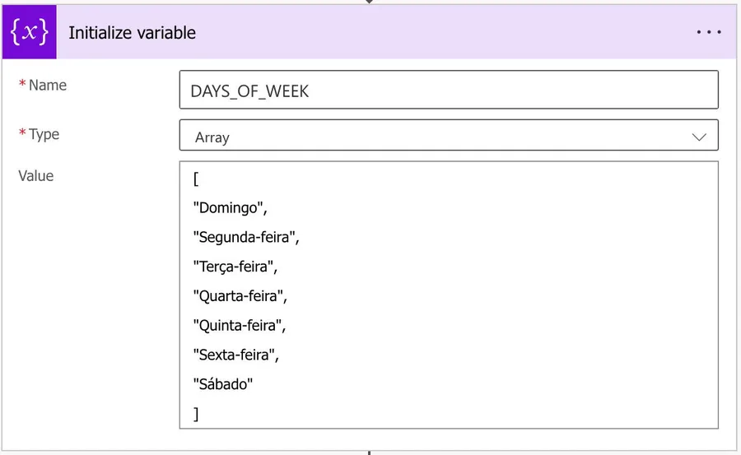Click the Name field label
The image size is (741, 455).
(x=47, y=86)
